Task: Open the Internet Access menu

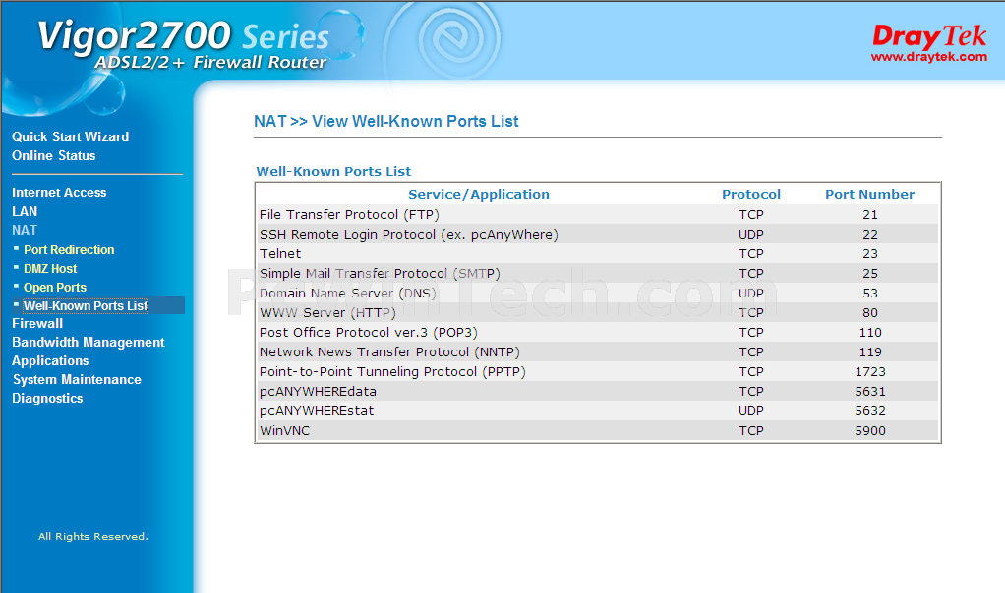Action: 59,192
